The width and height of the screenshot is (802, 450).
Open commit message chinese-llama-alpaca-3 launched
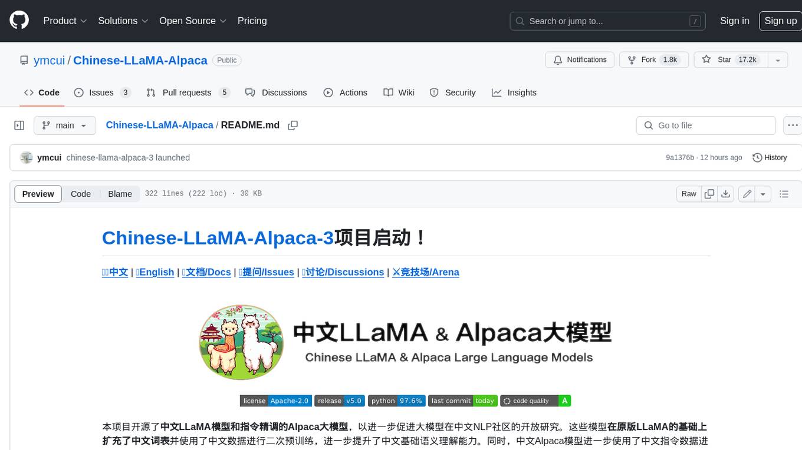pyautogui.click(x=128, y=158)
